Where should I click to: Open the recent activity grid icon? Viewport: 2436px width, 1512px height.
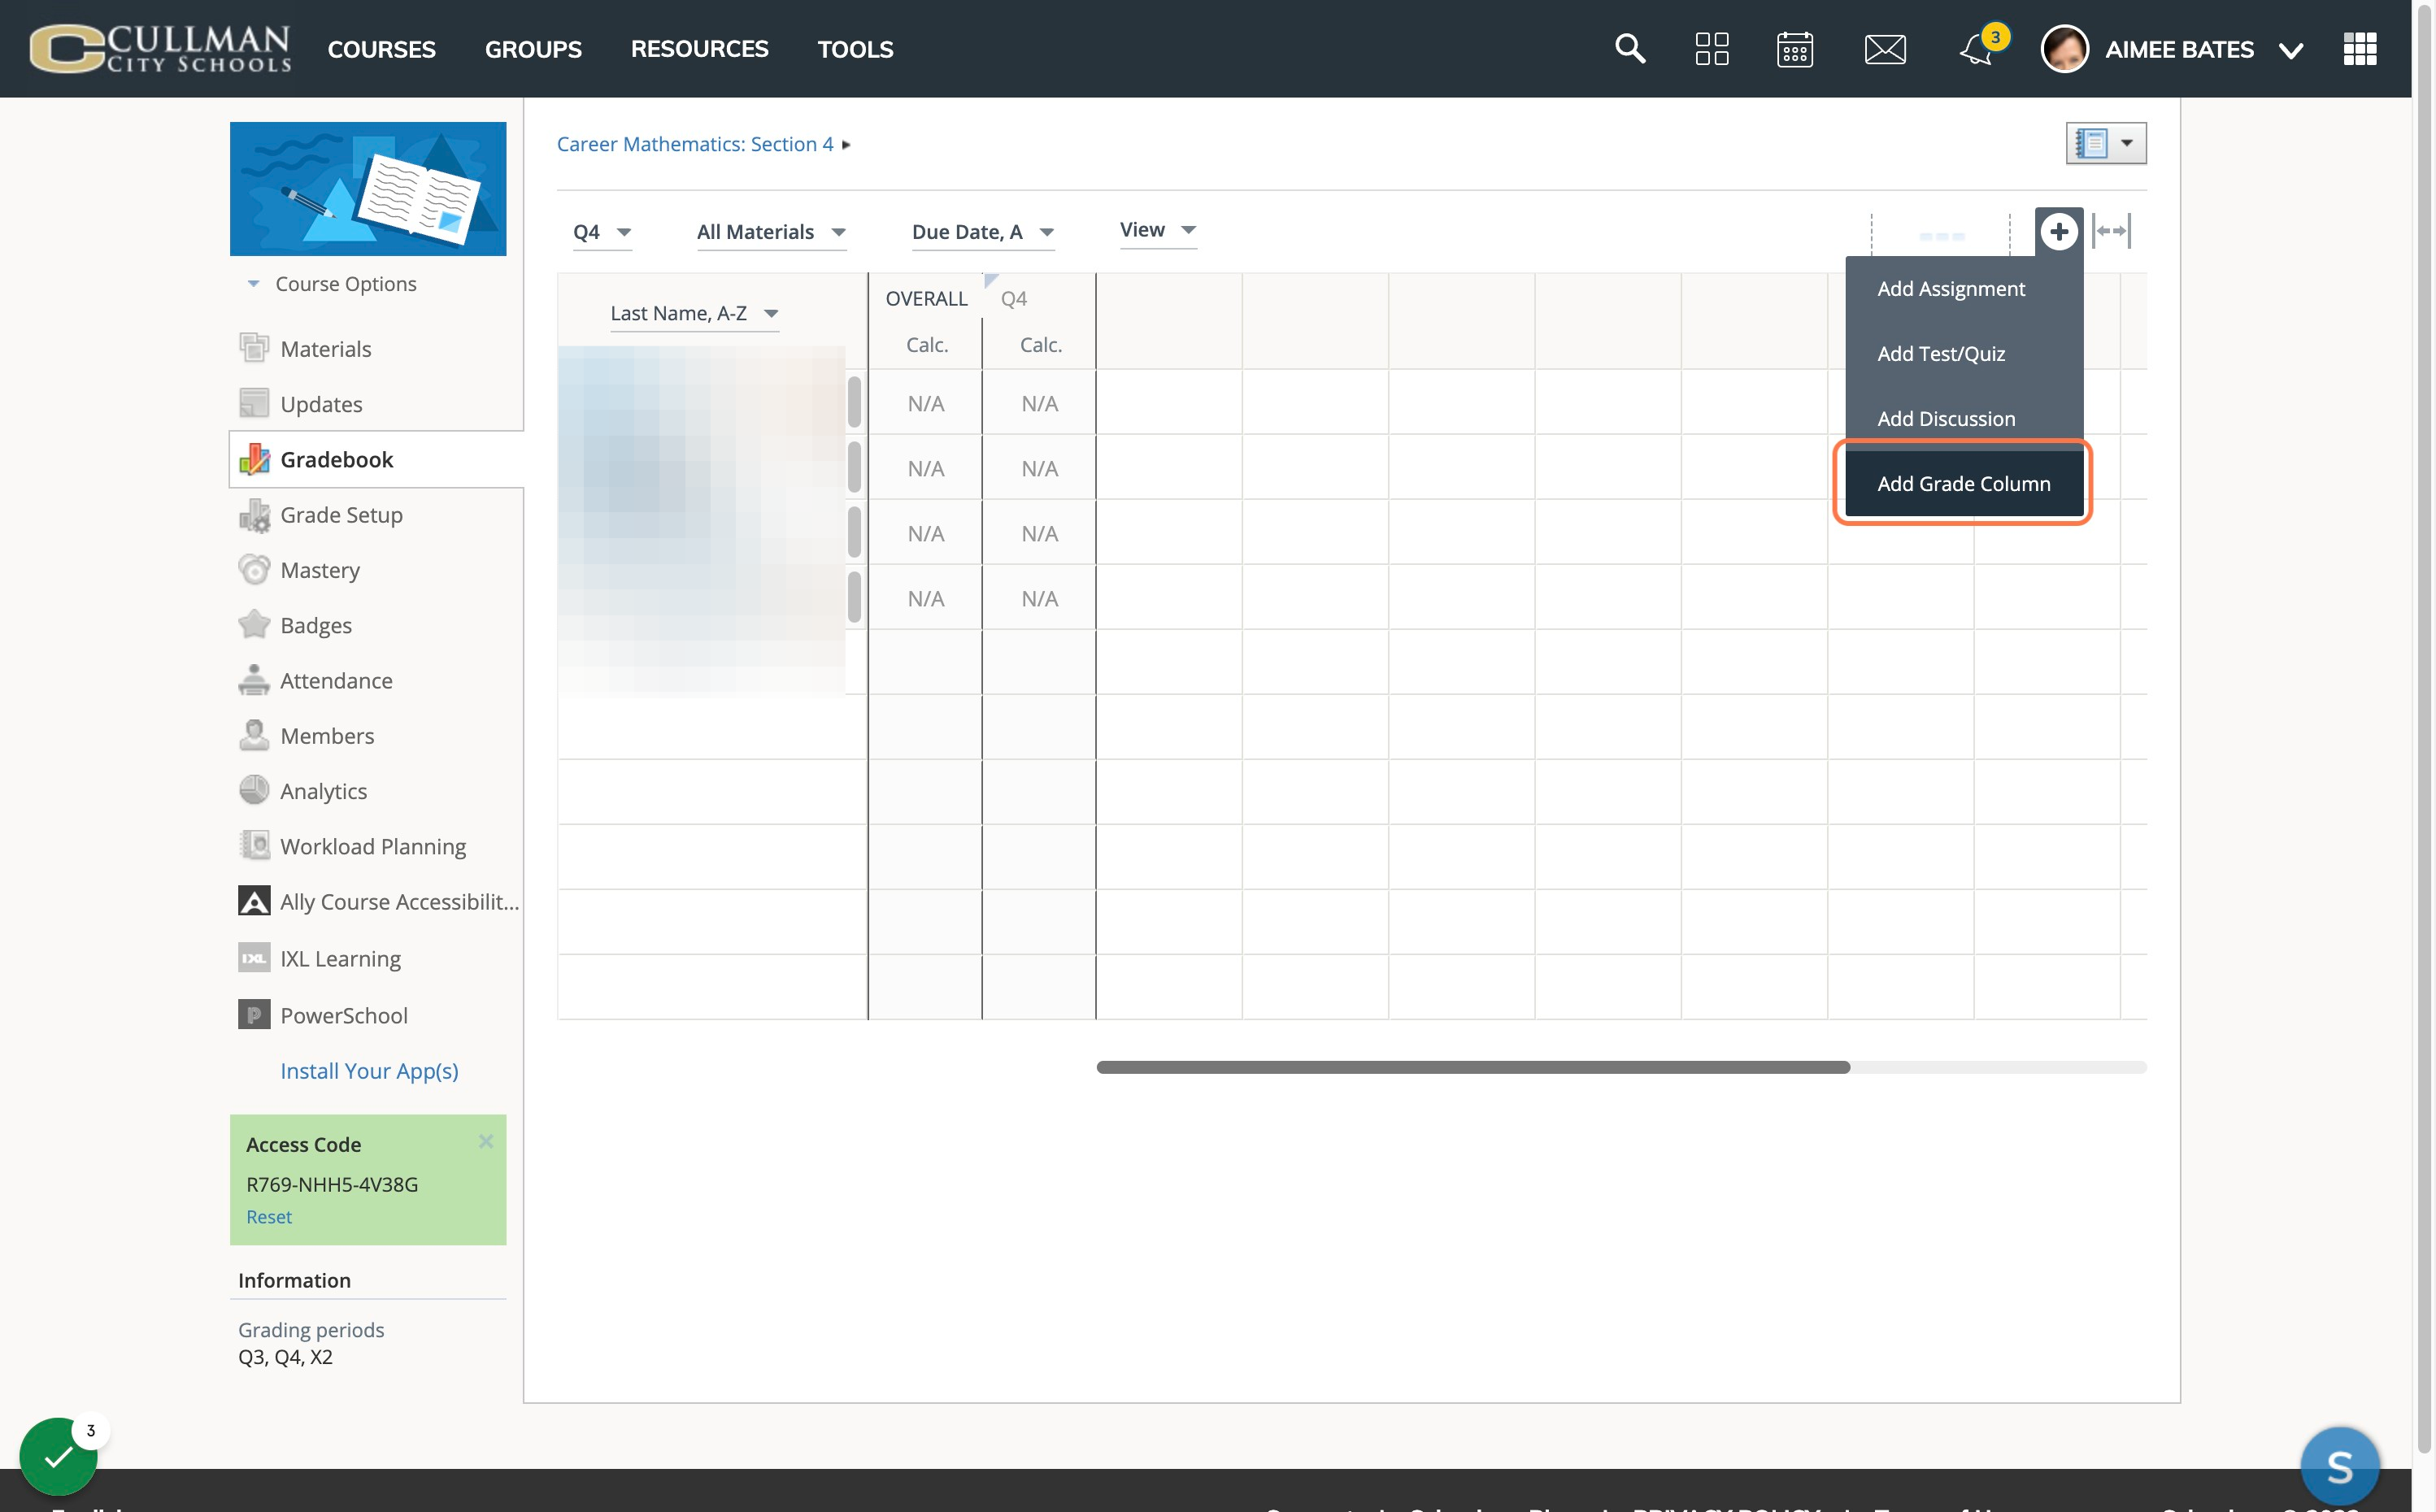tap(1712, 48)
